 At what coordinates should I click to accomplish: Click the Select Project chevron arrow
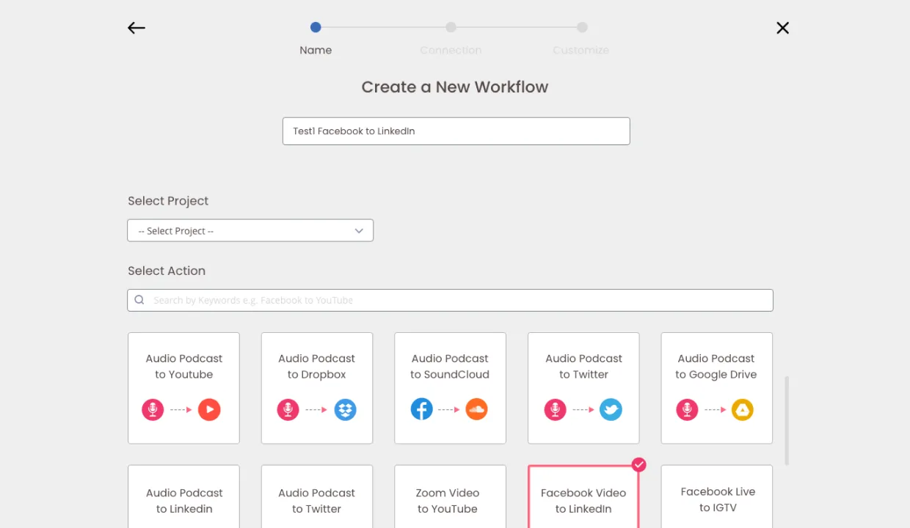coord(359,231)
